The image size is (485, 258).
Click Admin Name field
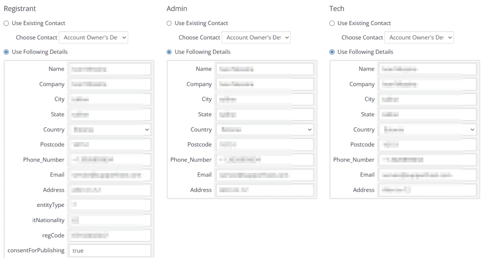pos(265,69)
